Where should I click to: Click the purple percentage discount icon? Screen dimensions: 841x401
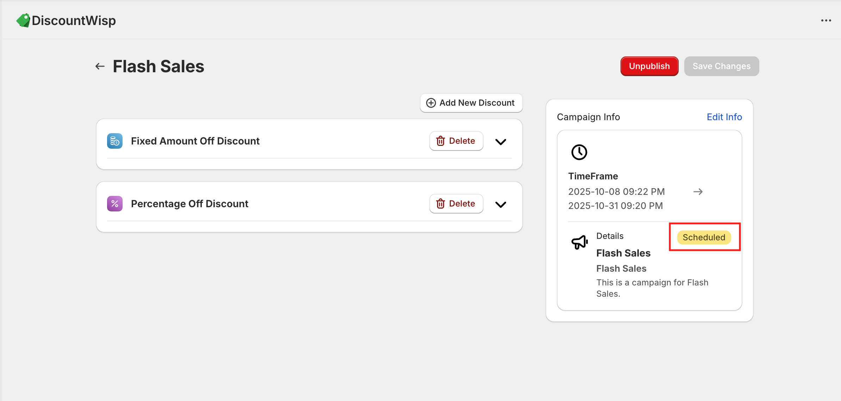tap(115, 204)
